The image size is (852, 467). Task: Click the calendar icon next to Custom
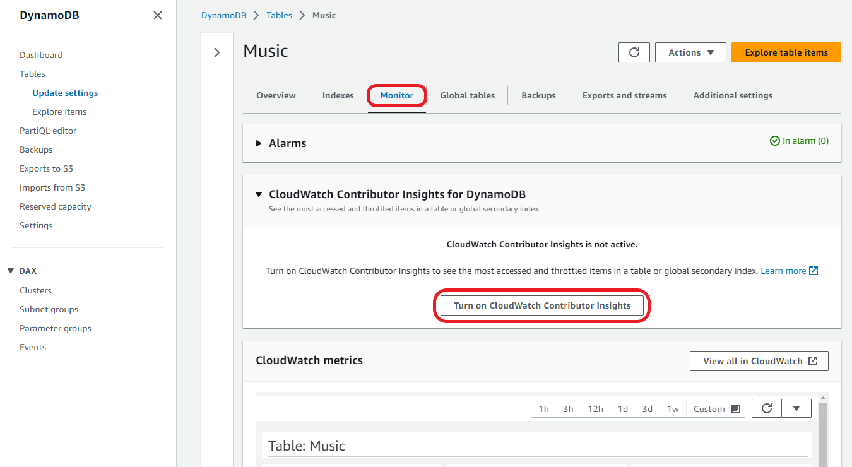click(x=735, y=409)
